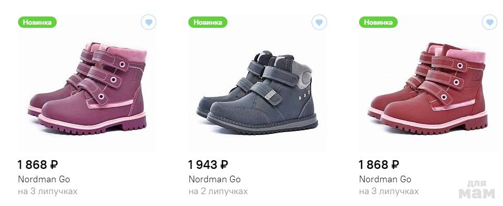Image resolution: width=503 pixels, height=206 pixels.
Task: Click the Новинка badge on gray boots
Action: (x=208, y=22)
